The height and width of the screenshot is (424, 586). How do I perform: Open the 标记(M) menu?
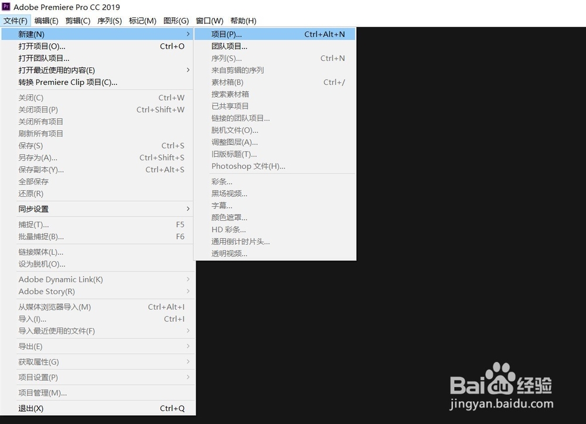pyautogui.click(x=142, y=21)
